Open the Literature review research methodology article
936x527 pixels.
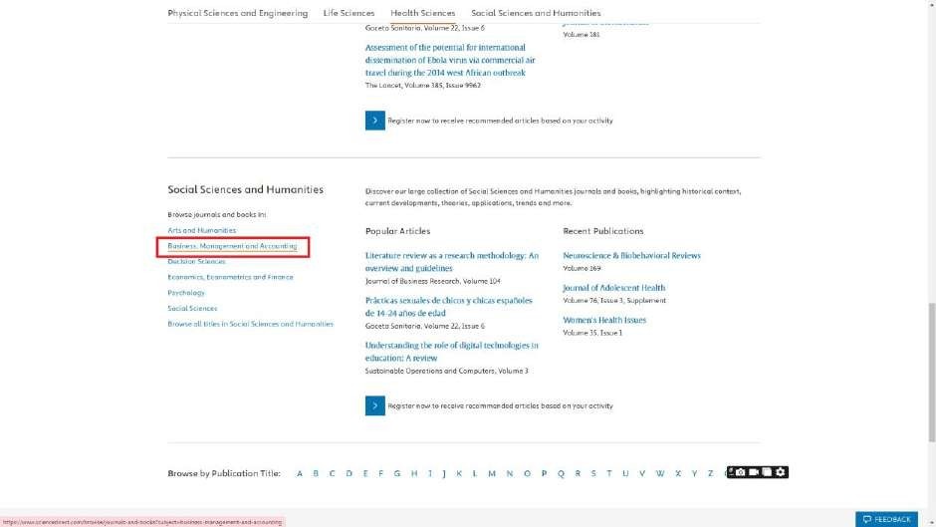(451, 261)
